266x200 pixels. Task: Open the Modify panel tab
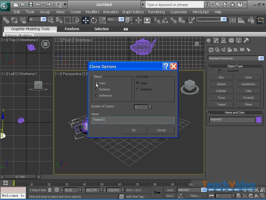[x=216, y=41]
